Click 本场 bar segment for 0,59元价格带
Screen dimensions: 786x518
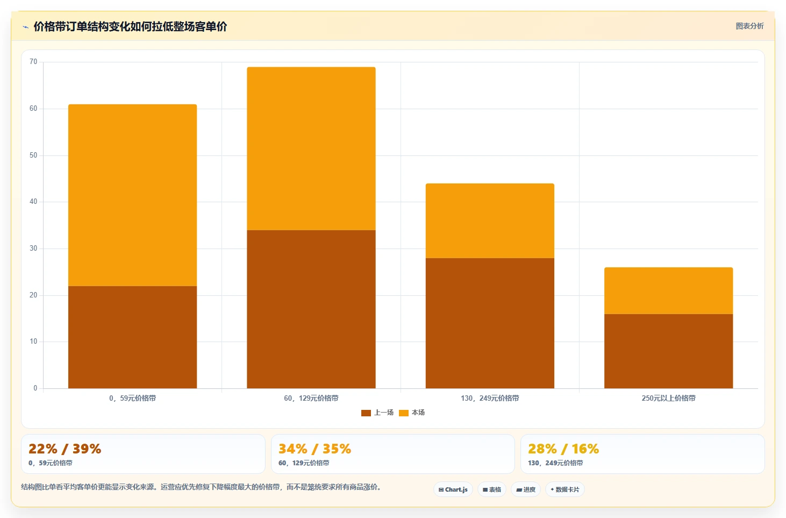(x=132, y=195)
